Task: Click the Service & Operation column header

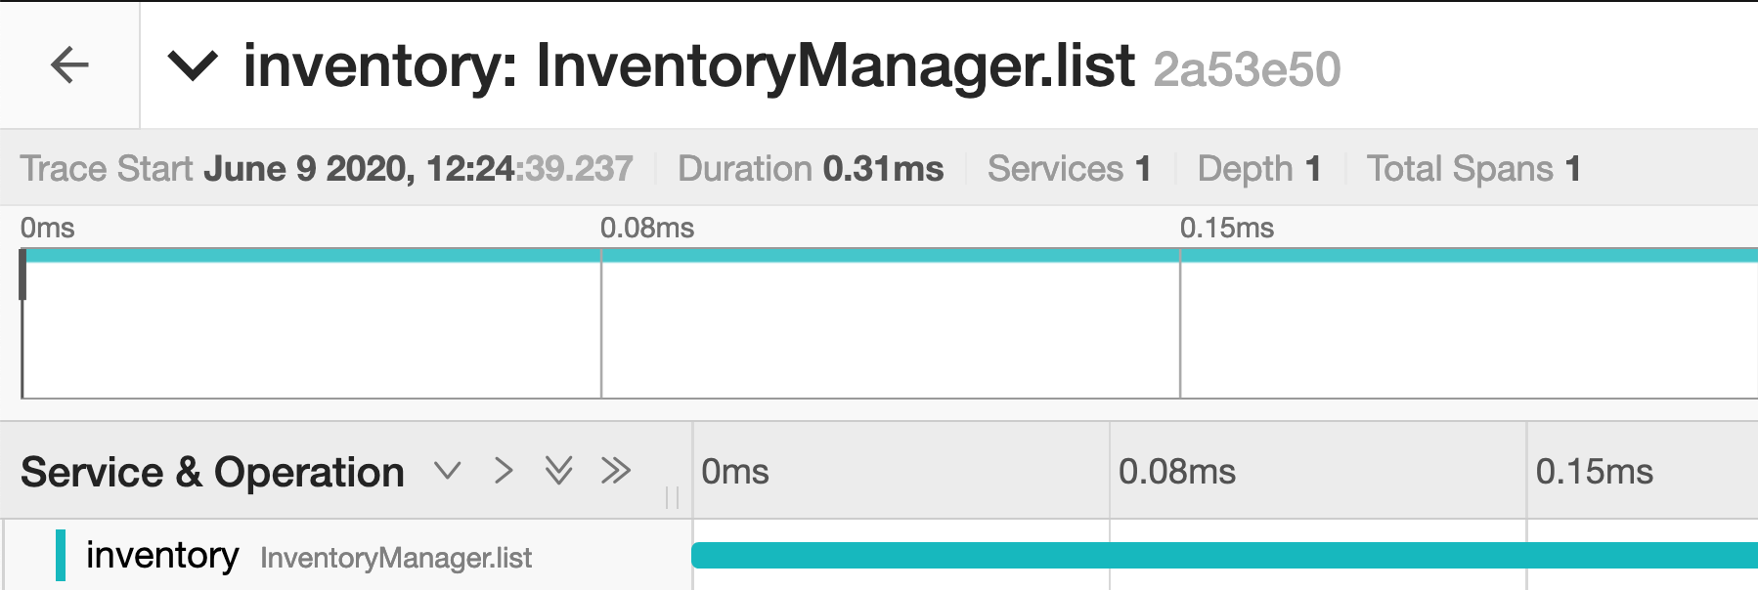Action: coord(212,473)
